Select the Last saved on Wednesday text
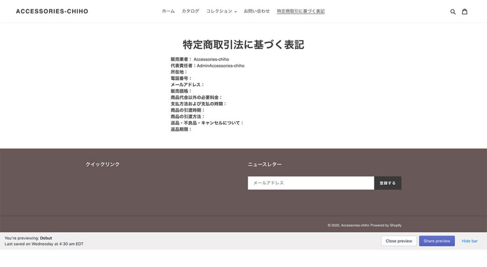This screenshot has width=487, height=267. (44, 244)
